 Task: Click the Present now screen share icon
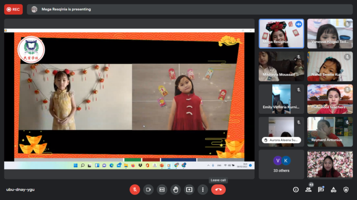189,189
